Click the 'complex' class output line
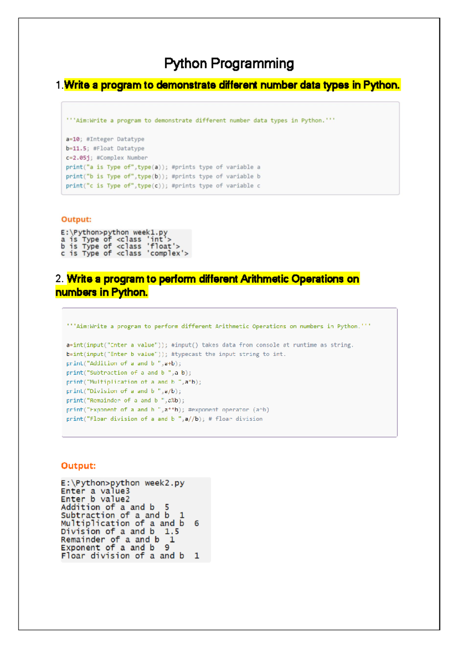458x648 pixels. pyautogui.click(x=124, y=253)
